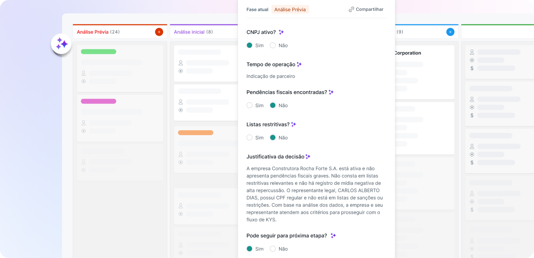Select Sim for CNPJ ativo
The image size is (534, 258).
tap(250, 45)
